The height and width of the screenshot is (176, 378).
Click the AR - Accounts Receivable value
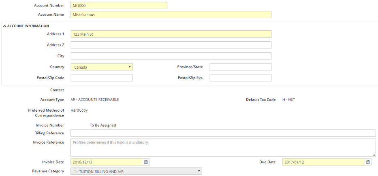click(x=95, y=100)
